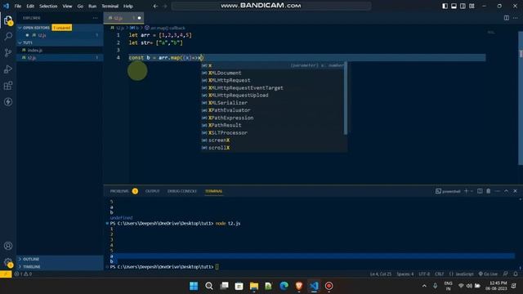Select t2.js in the TUT1 folder
This screenshot has width=523, height=294.
click(60, 58)
